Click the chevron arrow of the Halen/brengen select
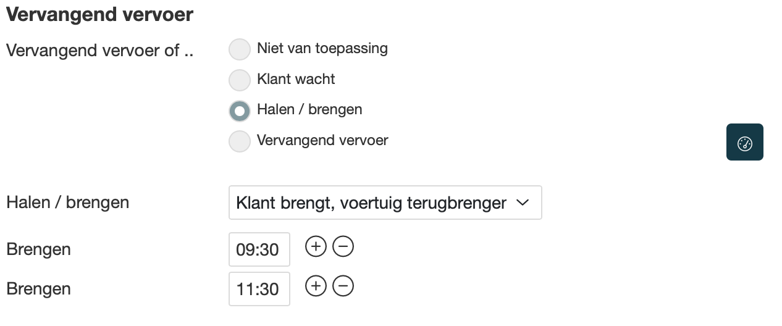Viewport: 782px width, 326px height. coord(523,203)
